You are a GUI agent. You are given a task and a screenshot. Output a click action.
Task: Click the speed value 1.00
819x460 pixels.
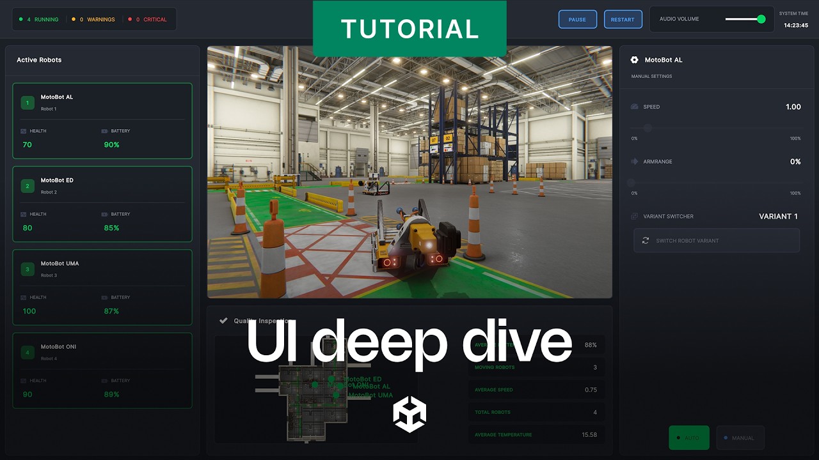click(793, 107)
